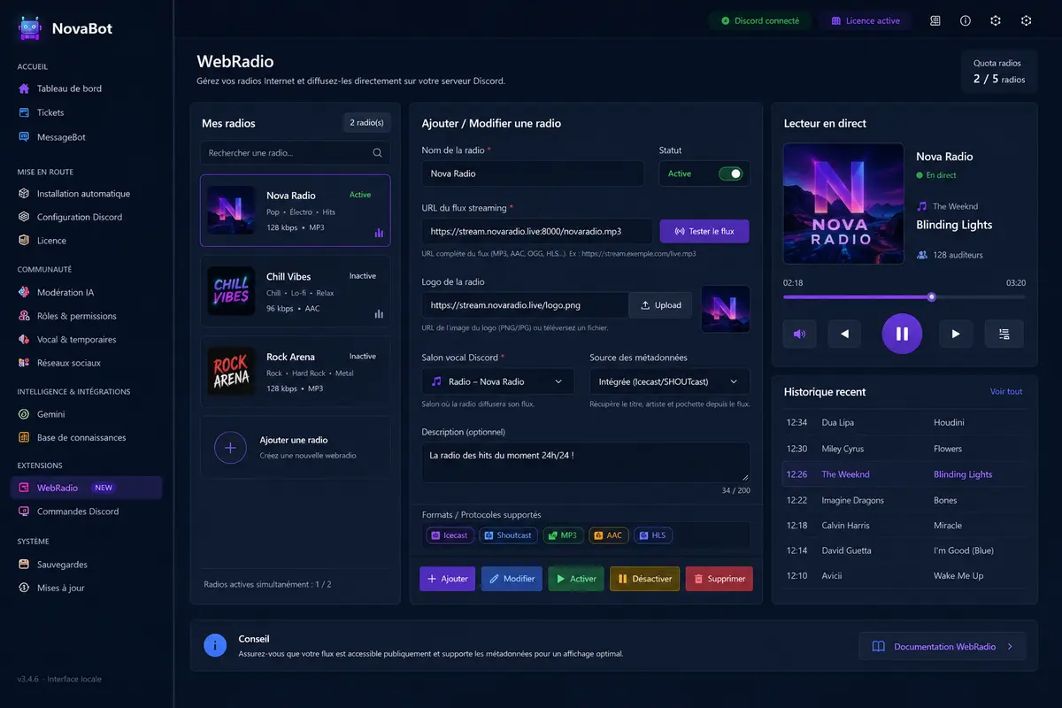Viewport: 1062px width, 708px height.
Task: Click the Mises à jour icon
Action: 25,588
